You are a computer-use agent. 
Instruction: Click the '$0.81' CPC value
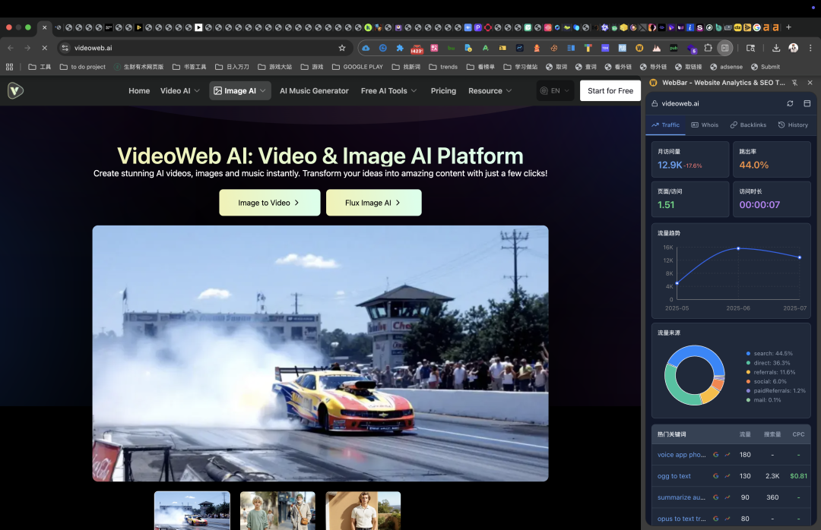(x=798, y=476)
